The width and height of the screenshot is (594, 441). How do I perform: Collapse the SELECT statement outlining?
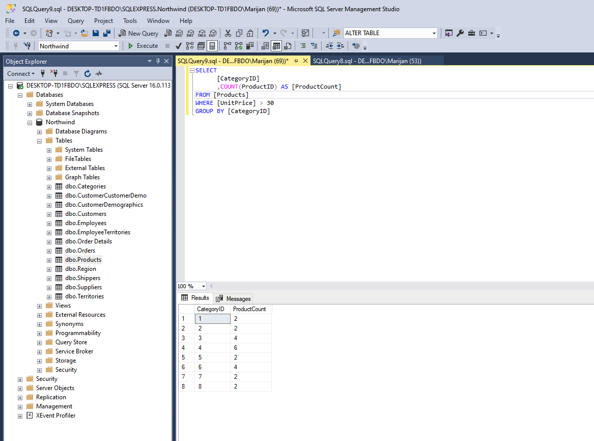[192, 70]
